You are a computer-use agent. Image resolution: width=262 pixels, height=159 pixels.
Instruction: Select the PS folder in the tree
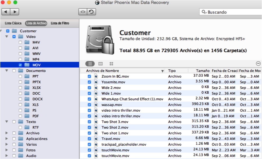[34, 110]
